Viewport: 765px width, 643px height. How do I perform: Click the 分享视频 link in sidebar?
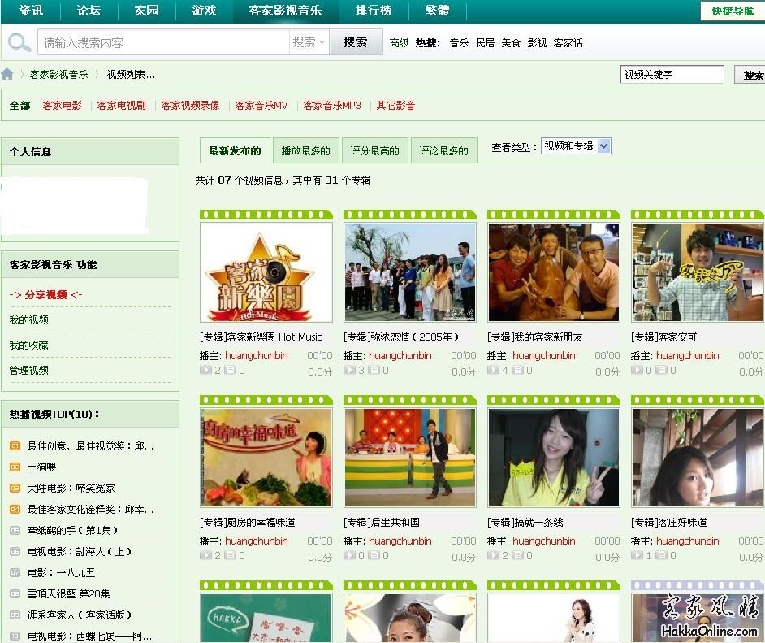pyautogui.click(x=45, y=294)
